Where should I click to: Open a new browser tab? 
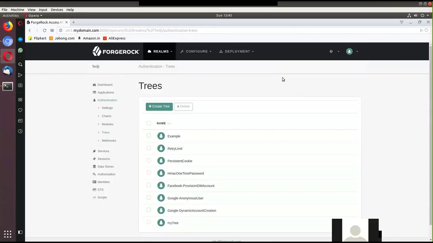73,22
